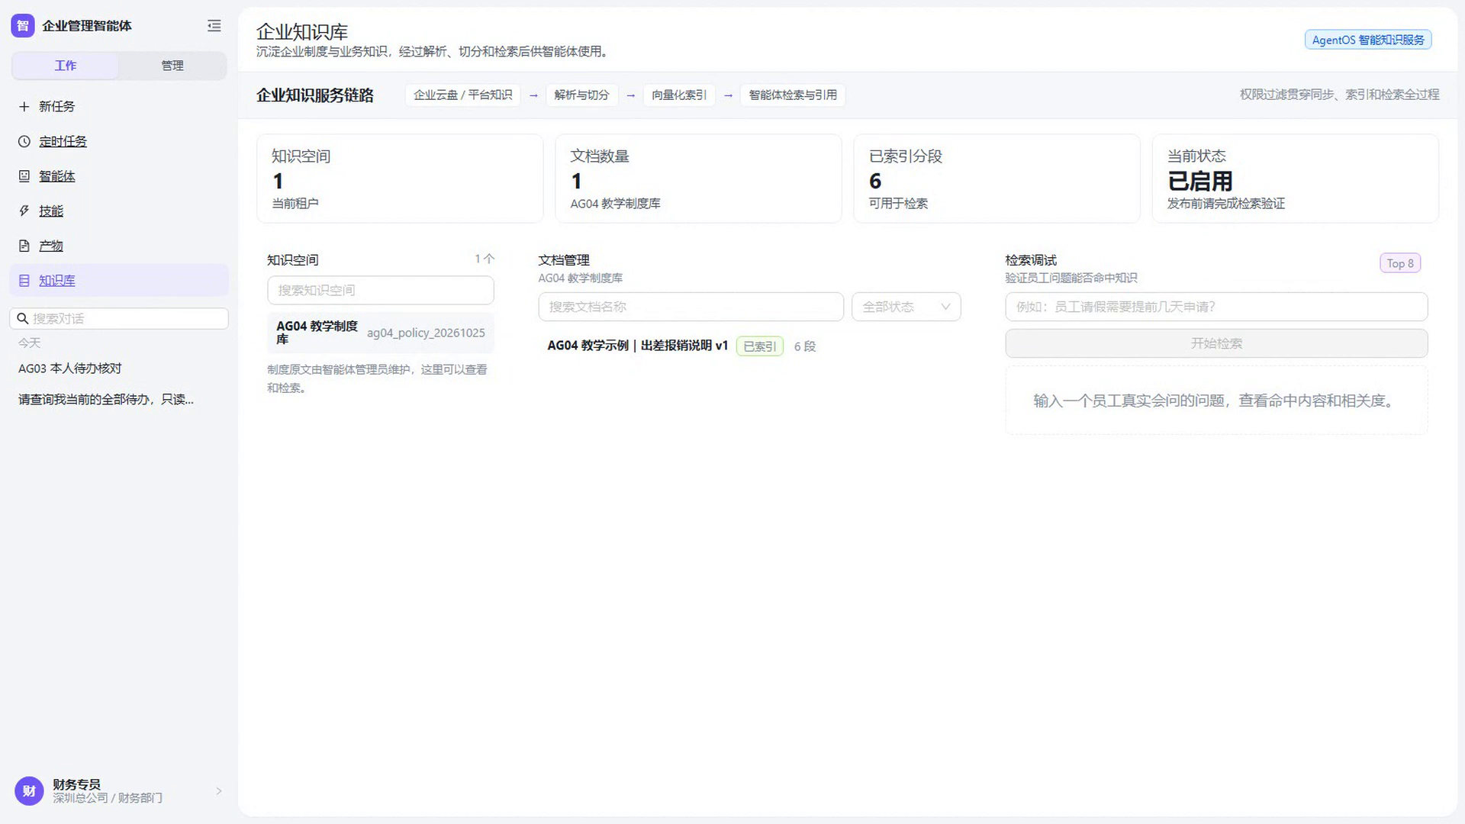This screenshot has width=1465, height=824.
Task: Open the 技能 menu item
Action: click(119, 211)
